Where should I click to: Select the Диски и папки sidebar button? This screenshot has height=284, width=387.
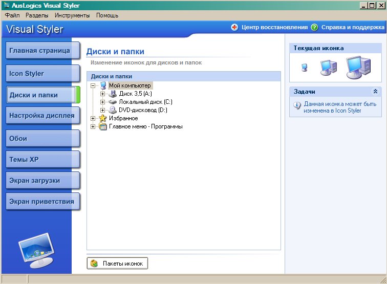click(x=42, y=95)
